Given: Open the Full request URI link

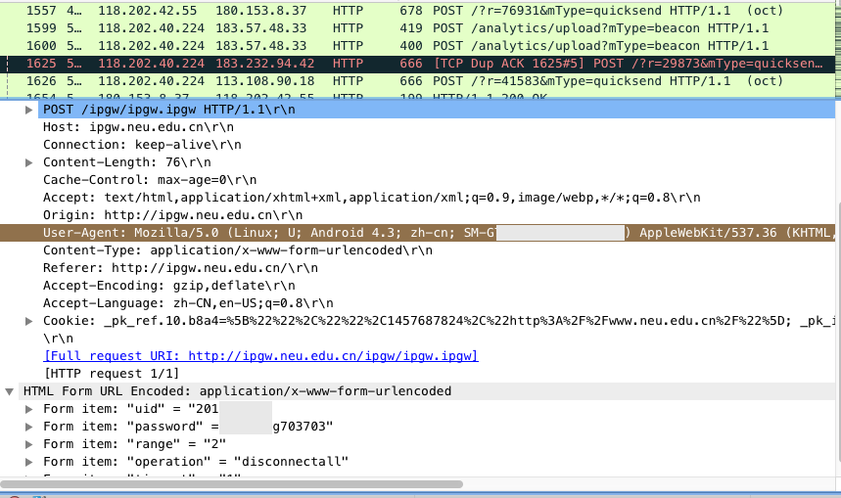Looking at the screenshot, I should click(260, 356).
